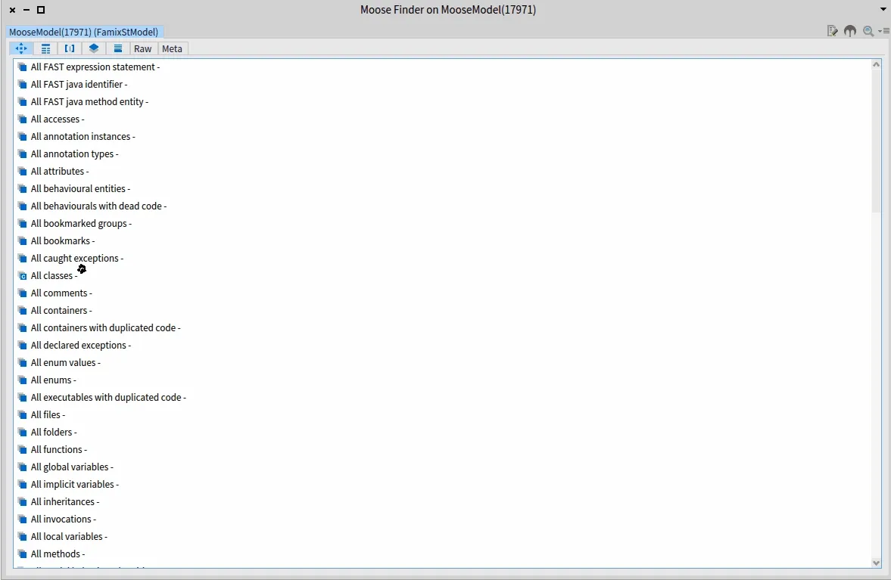Switch to the Raw tab
Image resolution: width=891 pixels, height=580 pixels.
click(x=142, y=49)
